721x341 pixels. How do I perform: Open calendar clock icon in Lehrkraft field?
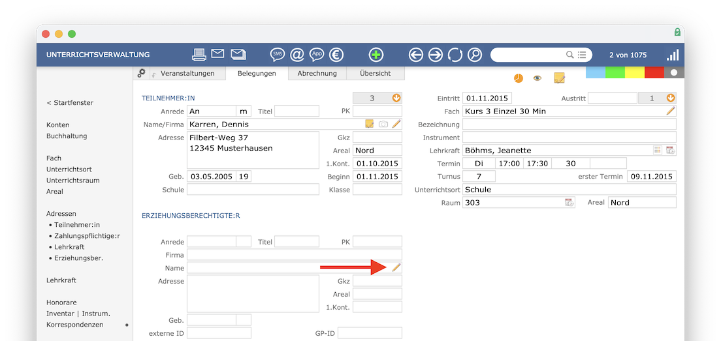(671, 150)
